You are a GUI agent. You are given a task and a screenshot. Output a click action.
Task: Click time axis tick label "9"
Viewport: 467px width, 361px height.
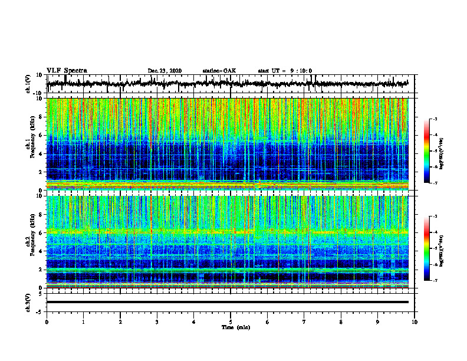pyautogui.click(x=377, y=322)
